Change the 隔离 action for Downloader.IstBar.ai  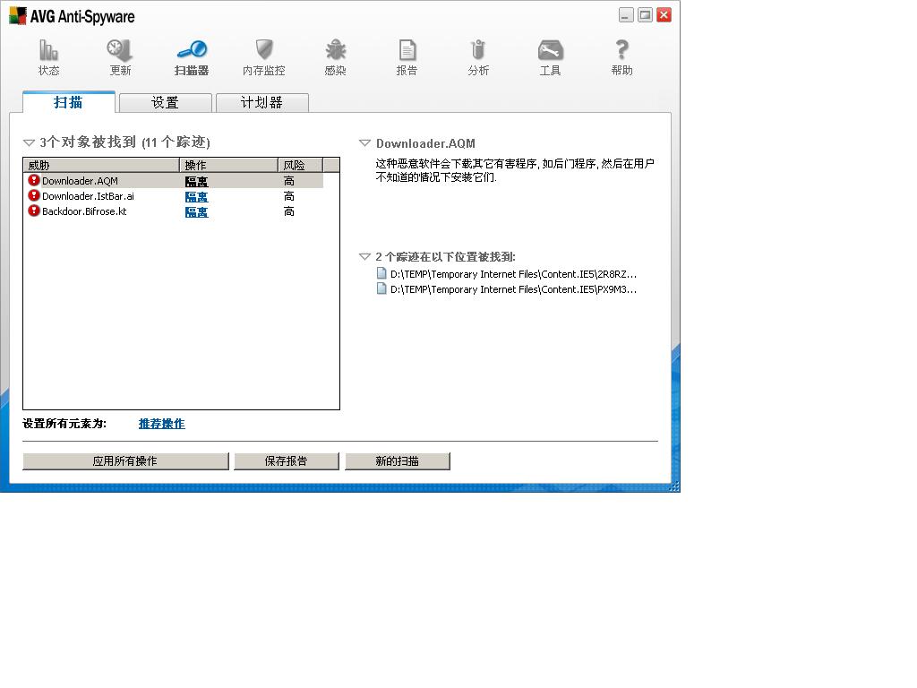tap(196, 196)
